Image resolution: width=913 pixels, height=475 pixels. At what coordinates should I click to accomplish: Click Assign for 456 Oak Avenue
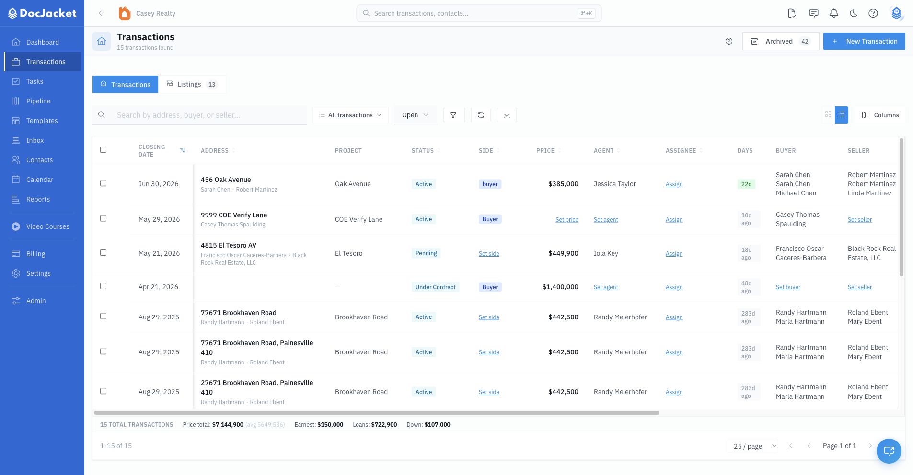(674, 184)
